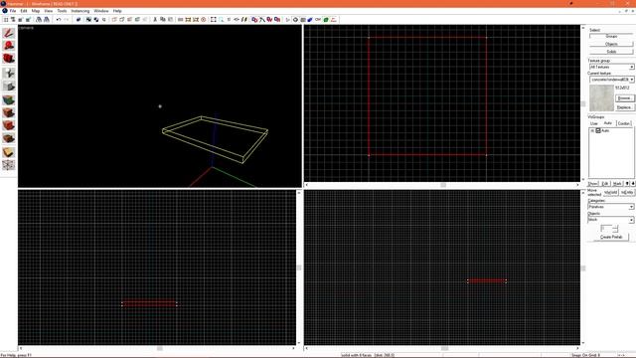Open the Map menu
This screenshot has height=358, width=636.
(x=36, y=11)
